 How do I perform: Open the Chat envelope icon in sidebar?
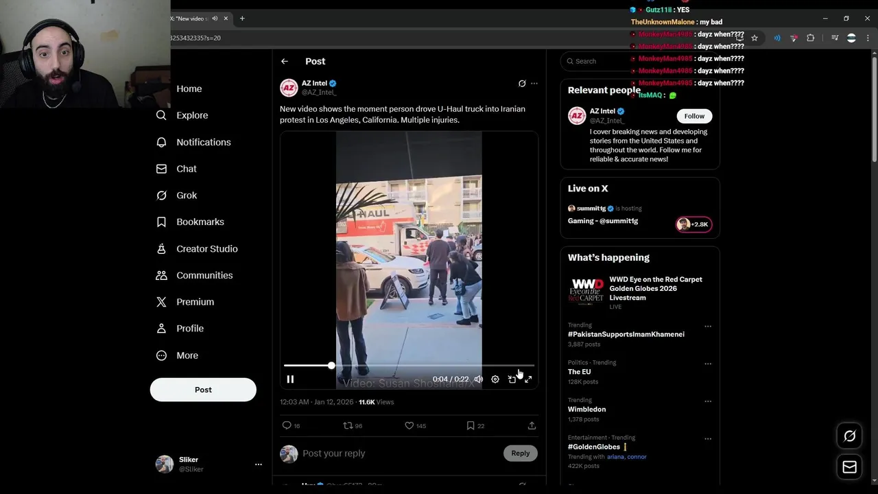pos(161,169)
